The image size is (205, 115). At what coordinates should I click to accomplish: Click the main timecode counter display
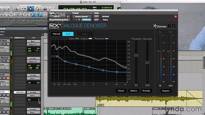[x=75, y=9]
